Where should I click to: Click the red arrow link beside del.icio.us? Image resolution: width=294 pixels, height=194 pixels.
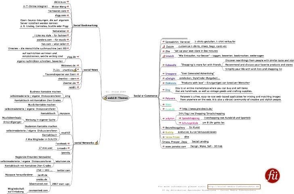pos(67,2)
